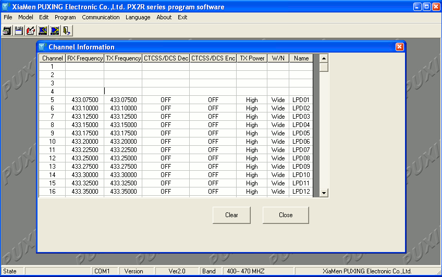Select RX Frequency 433.32500 in channel 15
This screenshot has height=277, width=442.
(85, 183)
